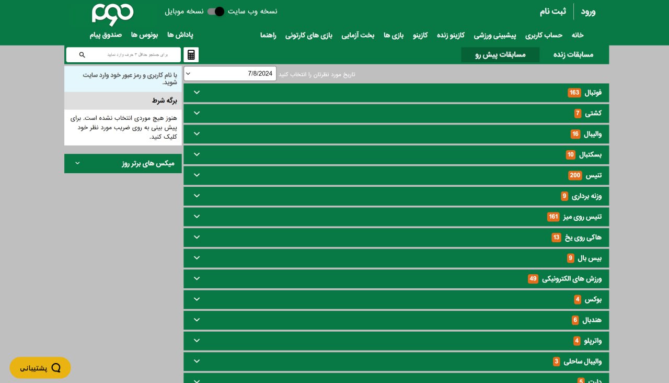Open the بازی های کارتونی menu item
The height and width of the screenshot is (383, 669).
click(x=309, y=35)
